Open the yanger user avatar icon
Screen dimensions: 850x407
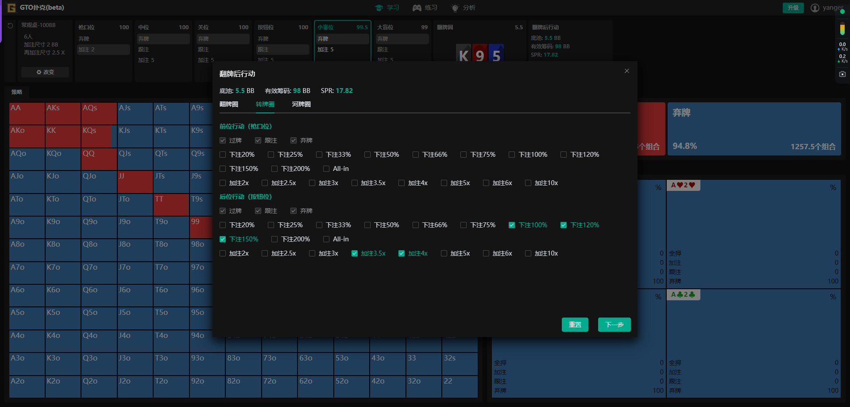coord(815,8)
